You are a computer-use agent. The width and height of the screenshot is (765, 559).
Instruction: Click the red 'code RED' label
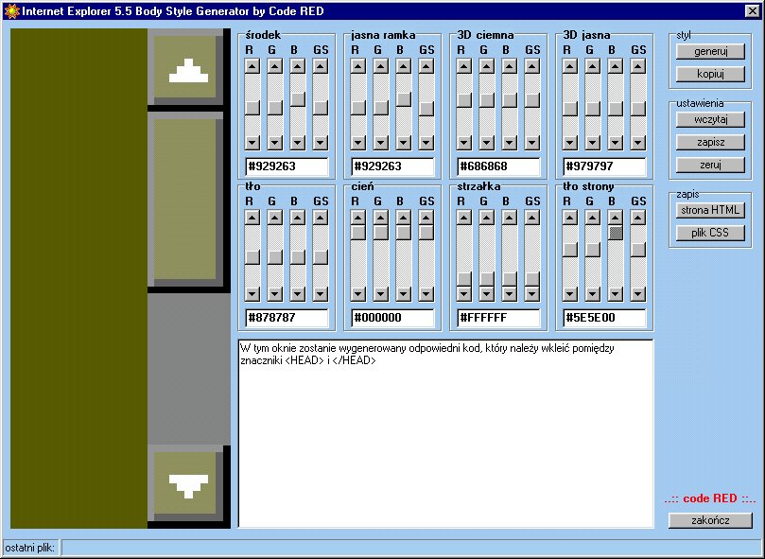pos(710,498)
